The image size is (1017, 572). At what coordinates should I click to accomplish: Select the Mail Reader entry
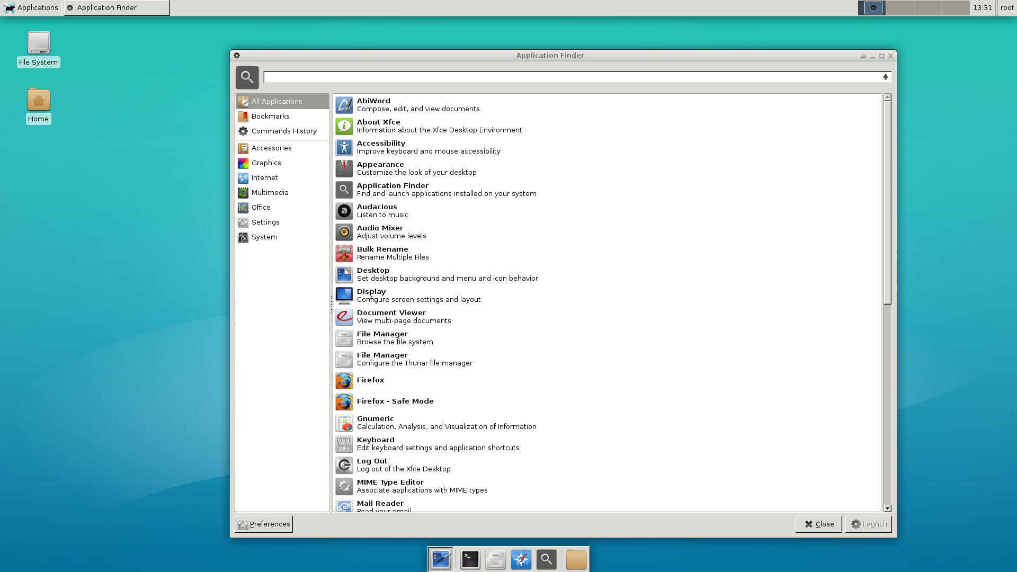tap(607, 505)
